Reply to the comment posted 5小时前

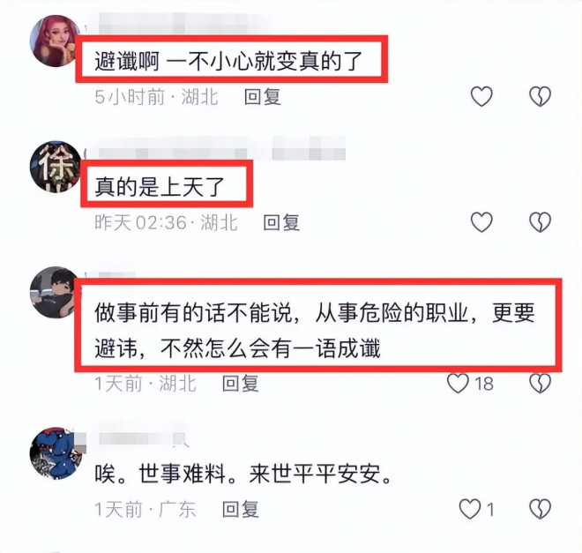[x=262, y=97]
